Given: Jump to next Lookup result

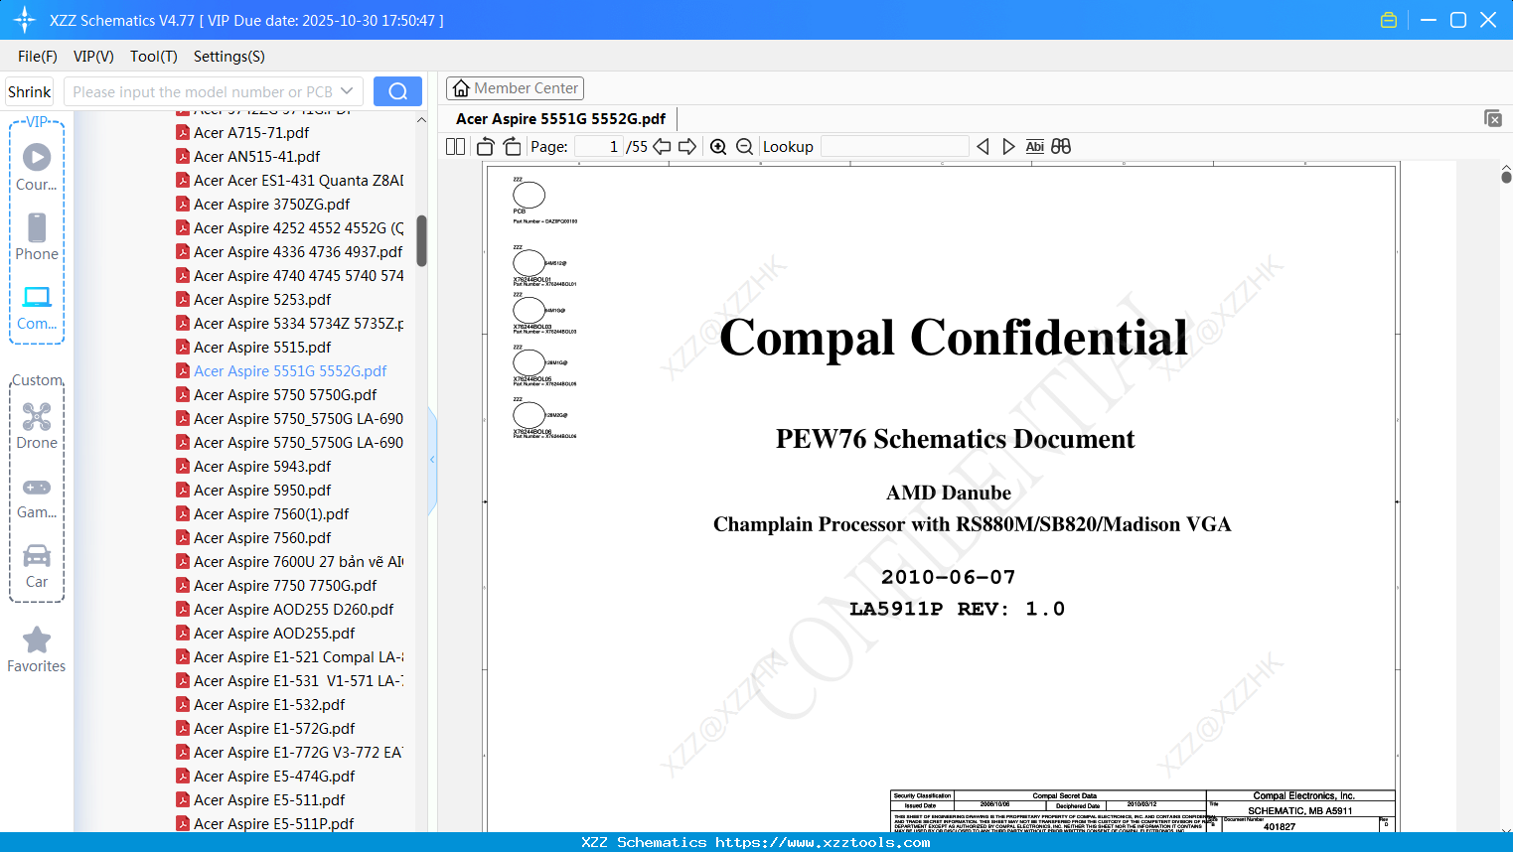Looking at the screenshot, I should click(1008, 147).
